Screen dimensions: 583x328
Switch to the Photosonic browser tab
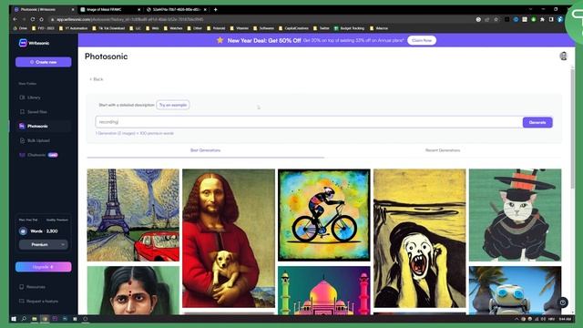coord(43,9)
